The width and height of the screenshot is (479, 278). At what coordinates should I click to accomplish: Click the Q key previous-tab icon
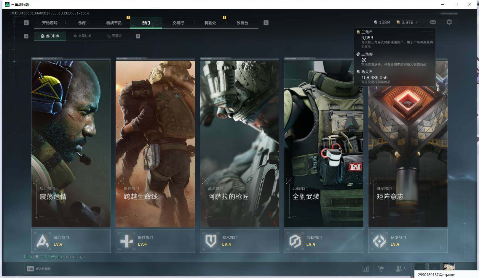[x=26, y=23]
